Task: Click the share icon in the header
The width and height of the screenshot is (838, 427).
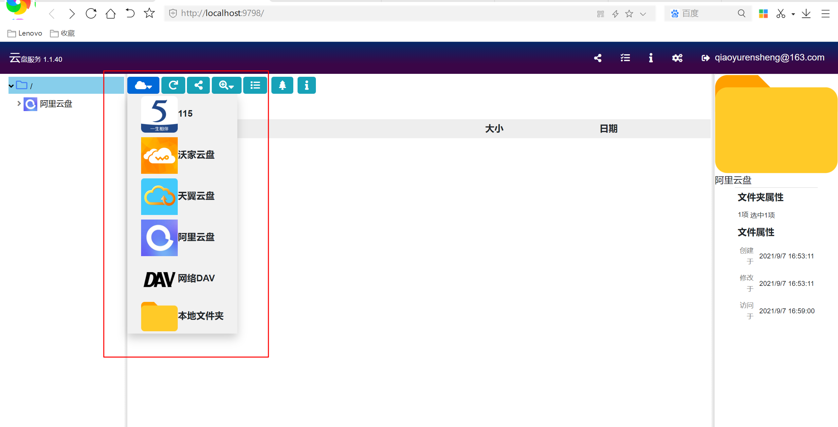Action: (598, 58)
